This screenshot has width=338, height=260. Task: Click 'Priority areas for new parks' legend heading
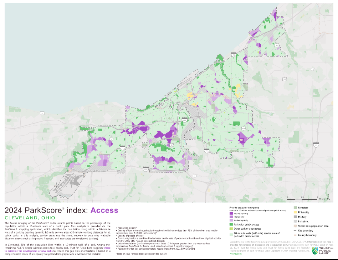coord(244,208)
